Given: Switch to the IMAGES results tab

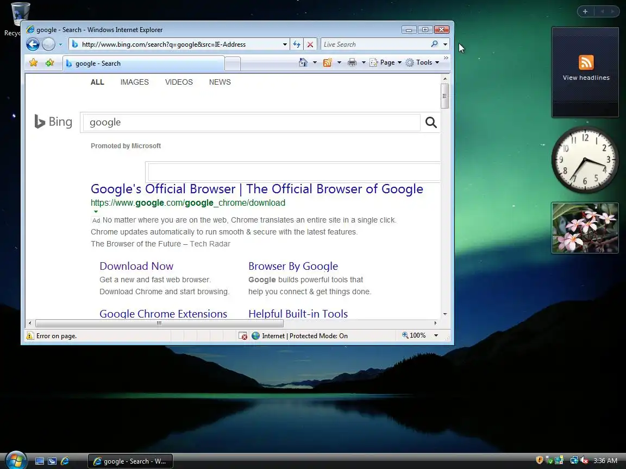Looking at the screenshot, I should point(135,82).
